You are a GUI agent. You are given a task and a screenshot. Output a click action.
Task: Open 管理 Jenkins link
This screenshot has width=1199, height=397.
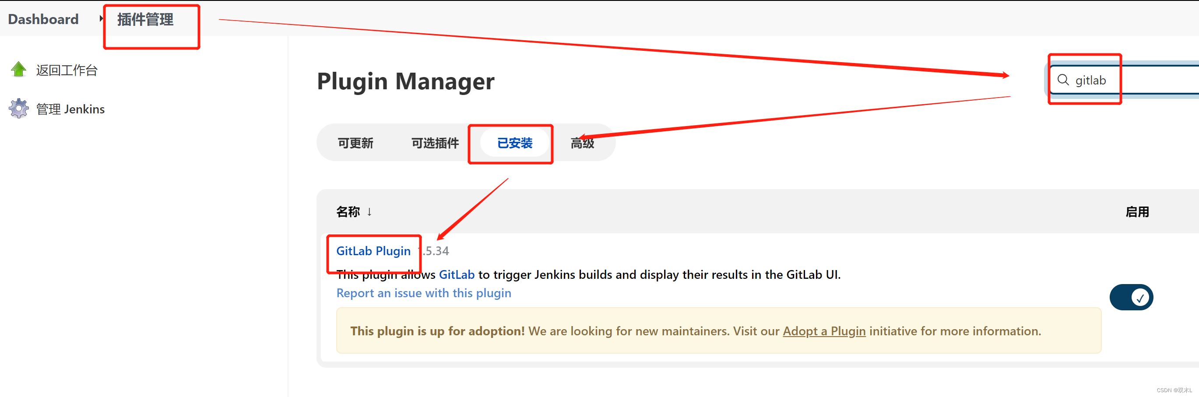point(70,109)
